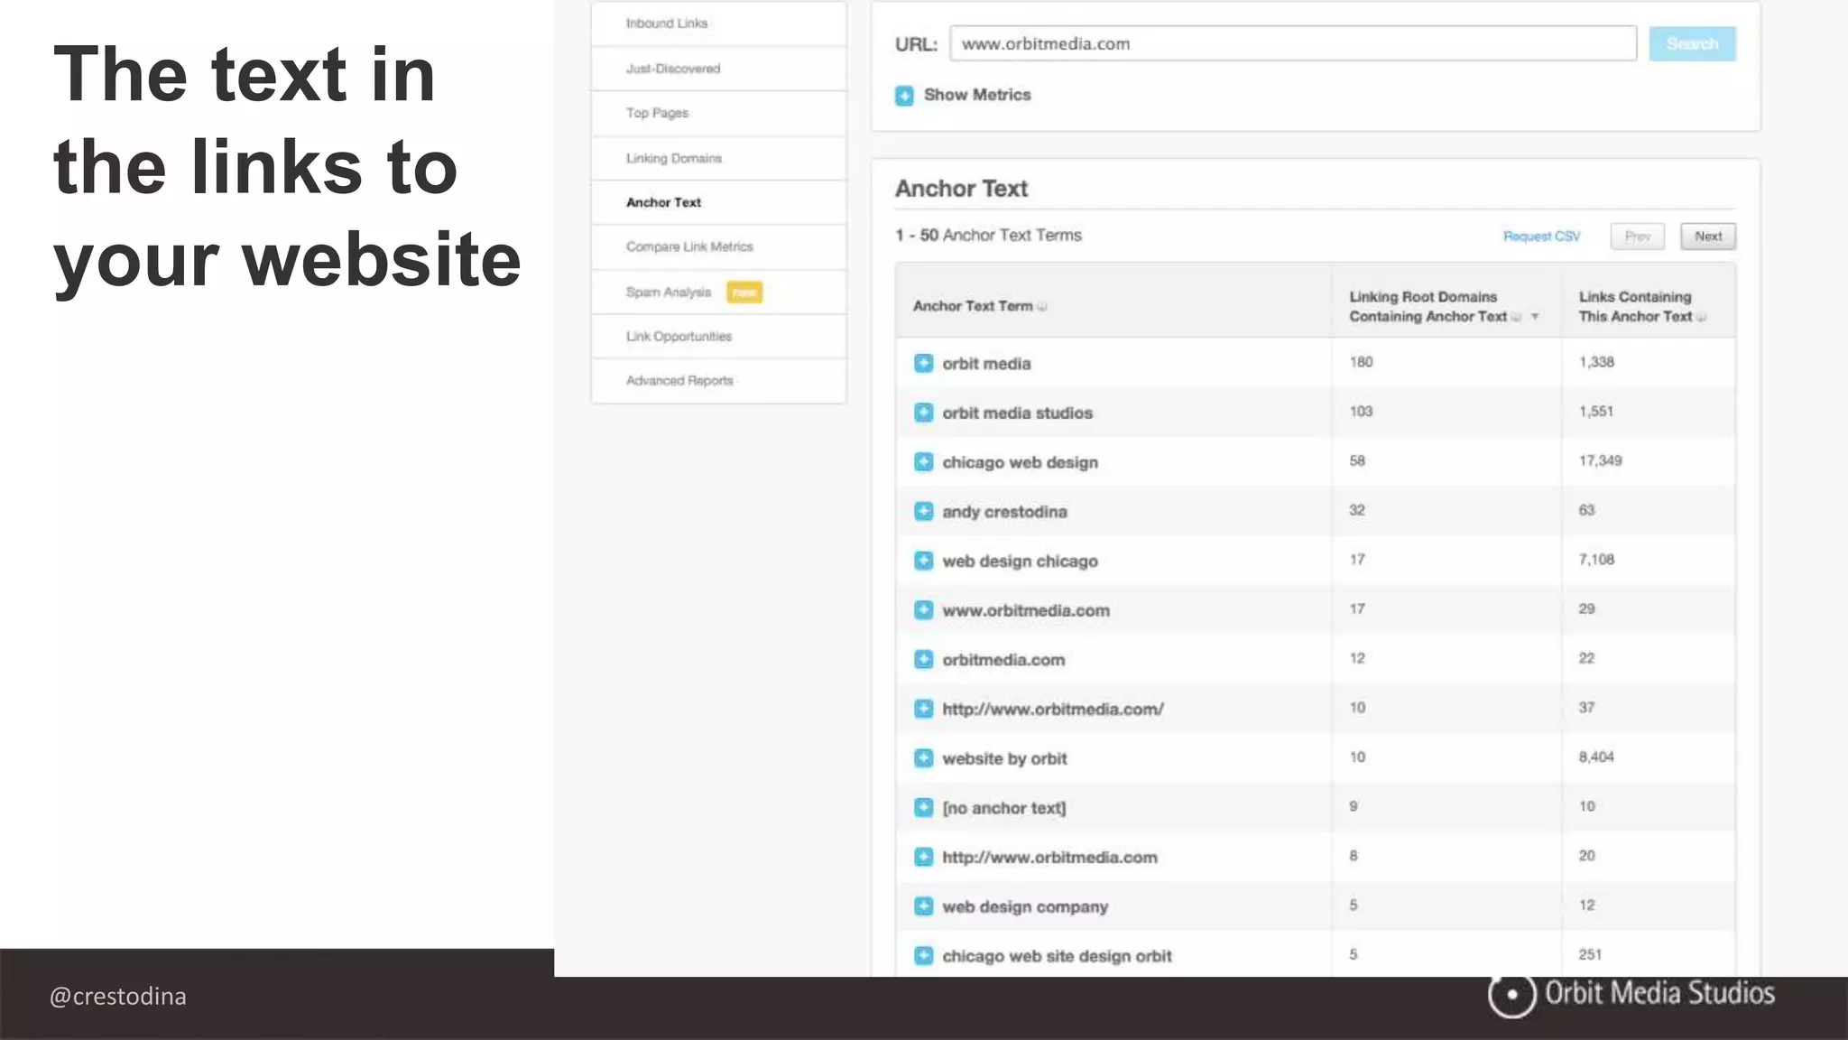The height and width of the screenshot is (1040, 1848).
Task: Click the info icon beside Anchor Text Term
Action: [1042, 307]
